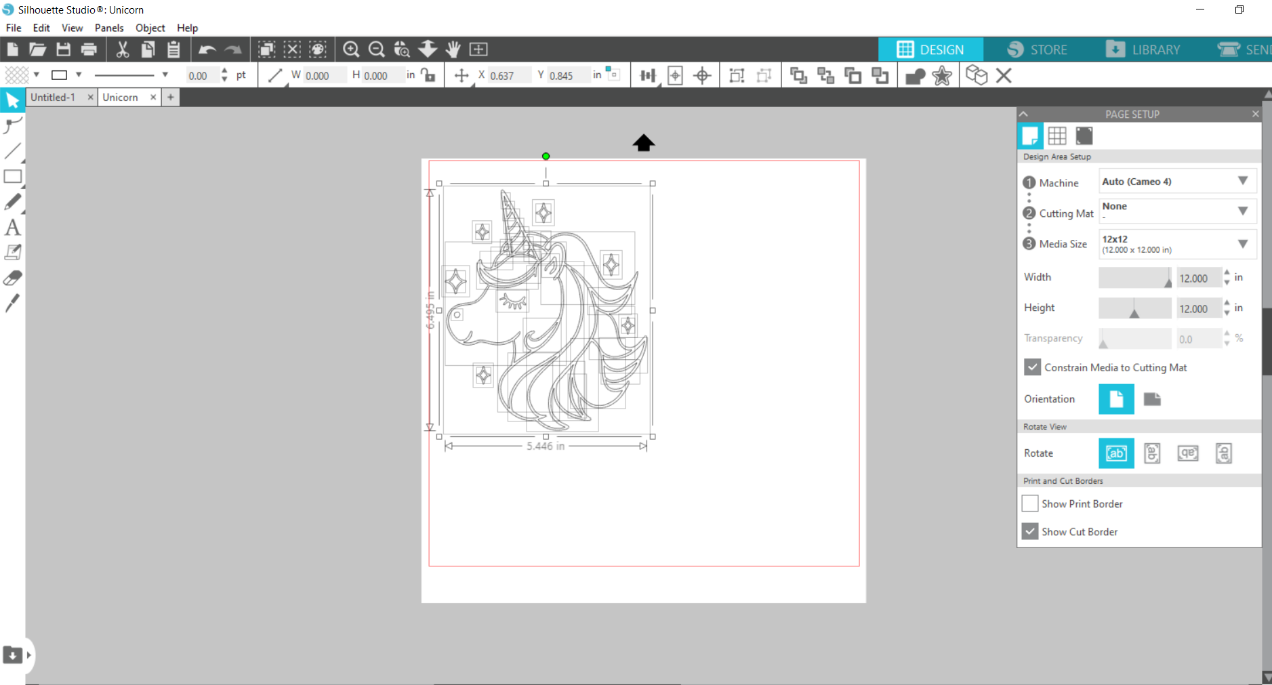1272x685 pixels.
Task: Click the DESIGN tab button
Action: (930, 49)
